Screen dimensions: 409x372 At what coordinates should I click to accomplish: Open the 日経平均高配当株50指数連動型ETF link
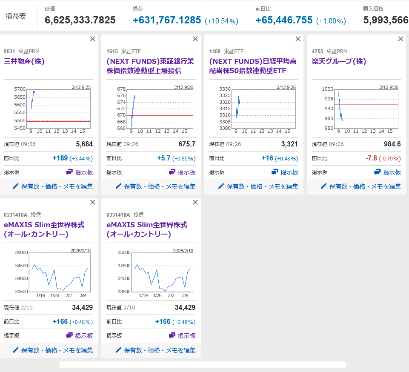pyautogui.click(x=253, y=66)
